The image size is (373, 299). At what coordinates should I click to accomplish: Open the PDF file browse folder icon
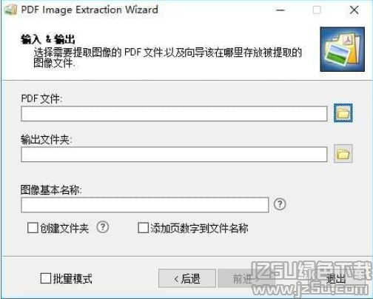(343, 113)
